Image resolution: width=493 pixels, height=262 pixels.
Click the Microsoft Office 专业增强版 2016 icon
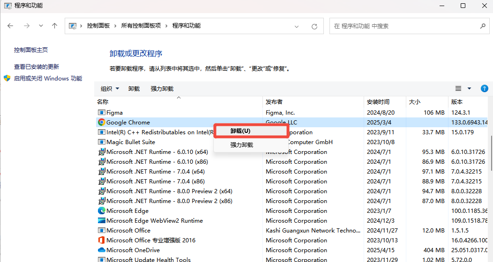[101, 240]
